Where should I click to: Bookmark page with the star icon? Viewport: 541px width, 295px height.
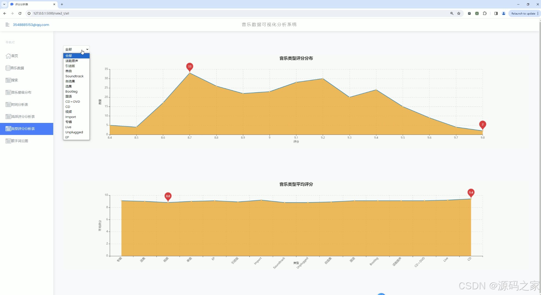pos(459,13)
